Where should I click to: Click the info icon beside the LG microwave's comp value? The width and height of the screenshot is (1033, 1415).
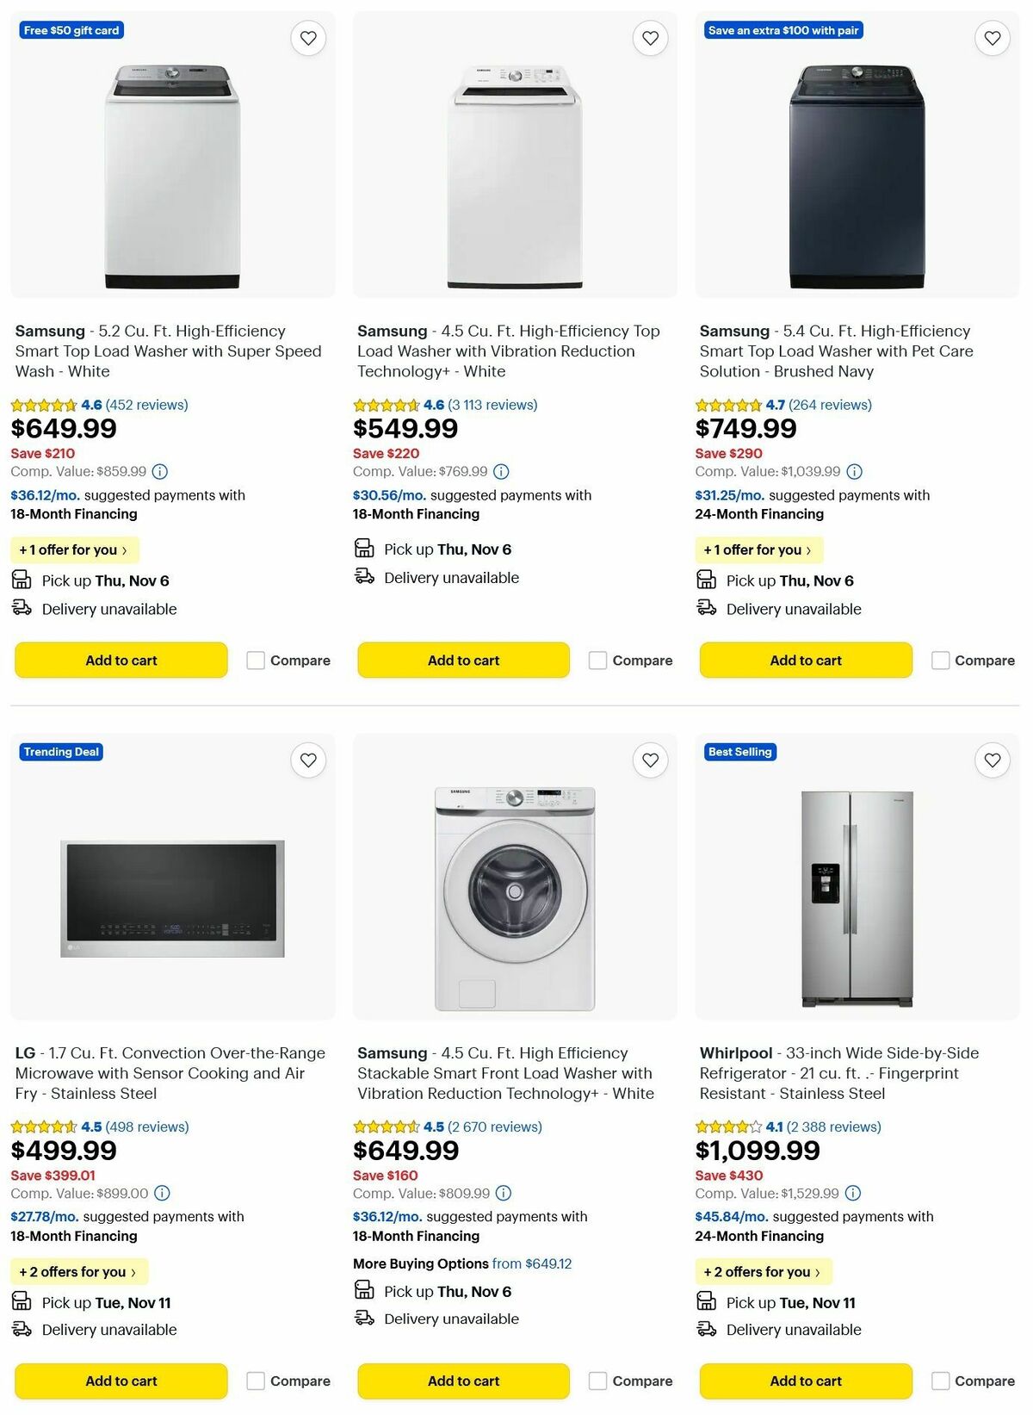tap(160, 1194)
